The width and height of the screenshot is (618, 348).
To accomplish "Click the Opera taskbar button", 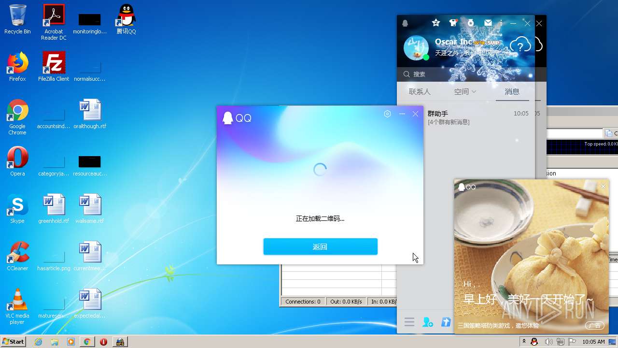I will 103,342.
